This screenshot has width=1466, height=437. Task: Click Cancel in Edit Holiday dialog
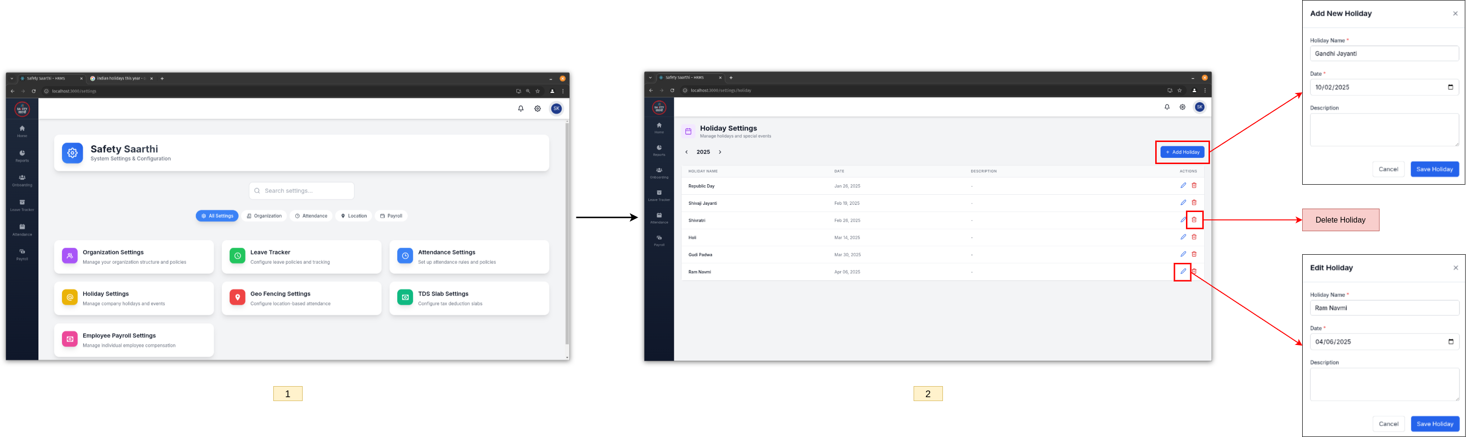(x=1388, y=424)
